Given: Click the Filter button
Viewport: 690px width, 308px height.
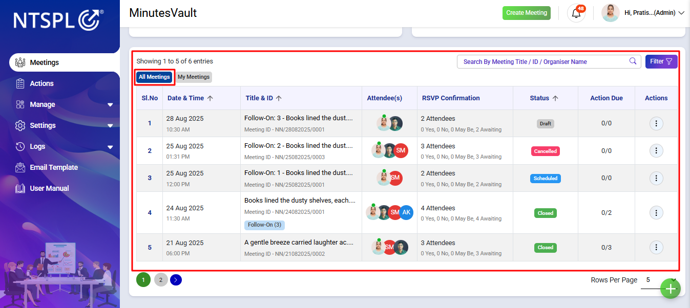Looking at the screenshot, I should 661,61.
